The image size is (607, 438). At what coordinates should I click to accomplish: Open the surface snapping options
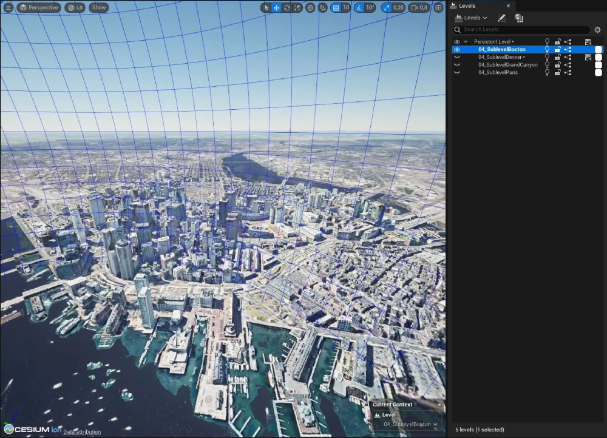click(322, 8)
